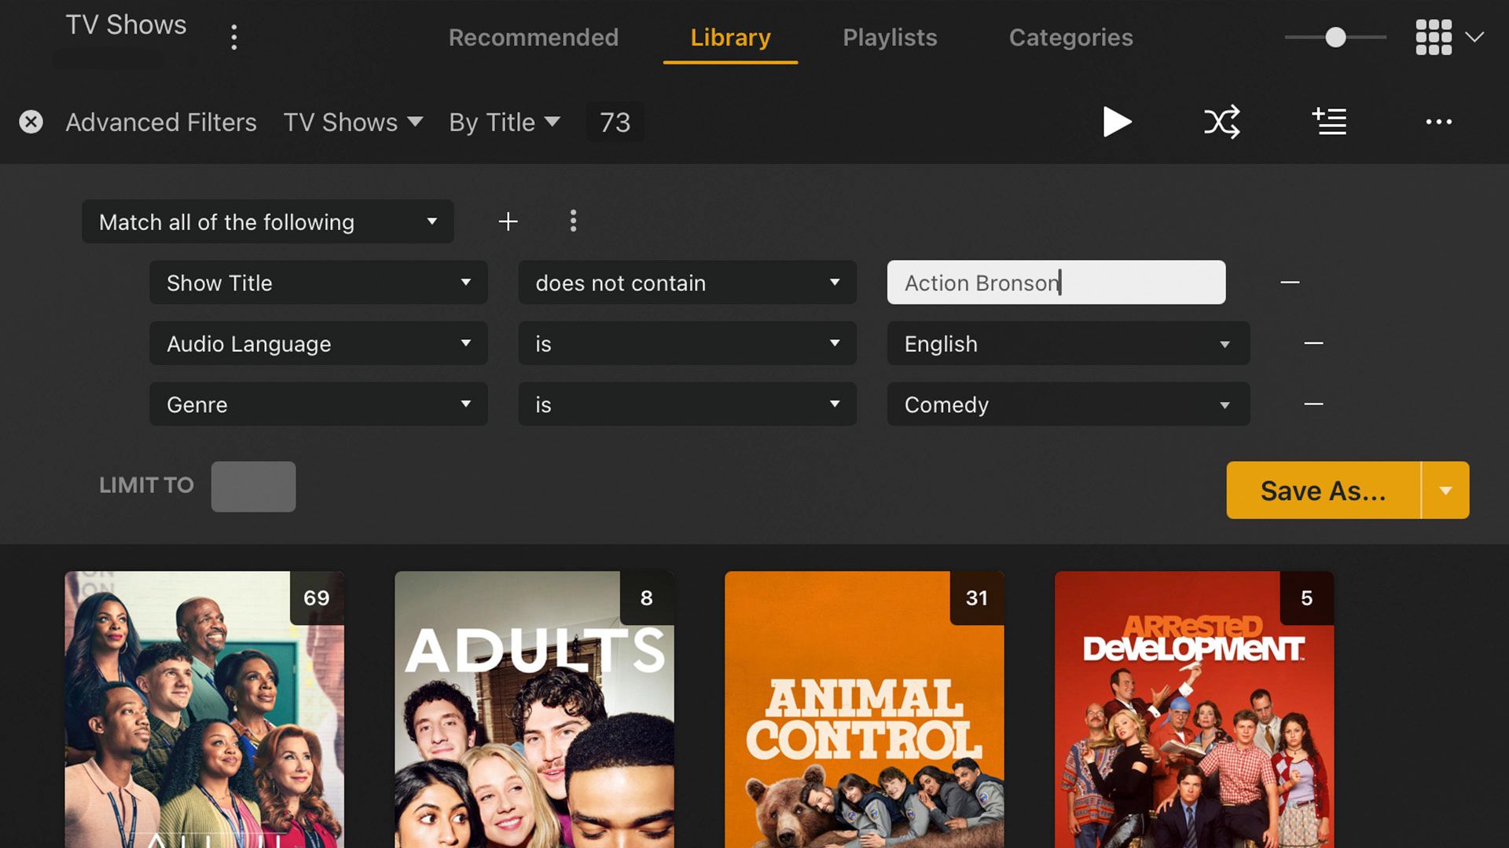
Task: Open the does not contain operator dropdown
Action: tap(687, 283)
